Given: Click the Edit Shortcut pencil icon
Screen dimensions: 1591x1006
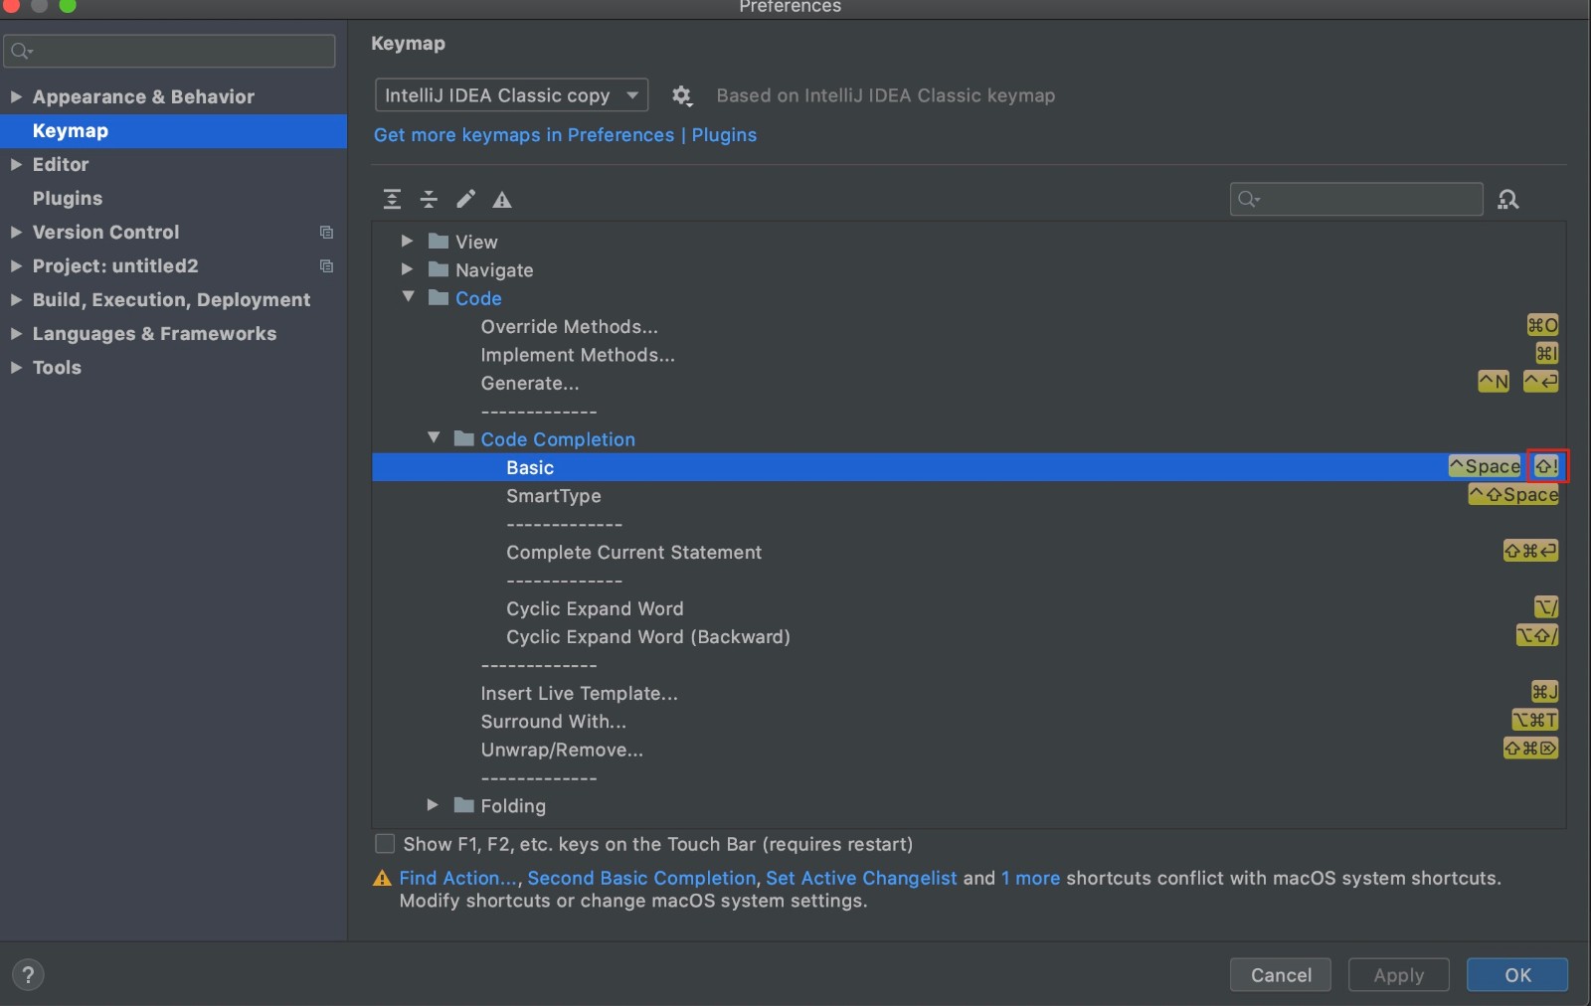Looking at the screenshot, I should point(465,200).
